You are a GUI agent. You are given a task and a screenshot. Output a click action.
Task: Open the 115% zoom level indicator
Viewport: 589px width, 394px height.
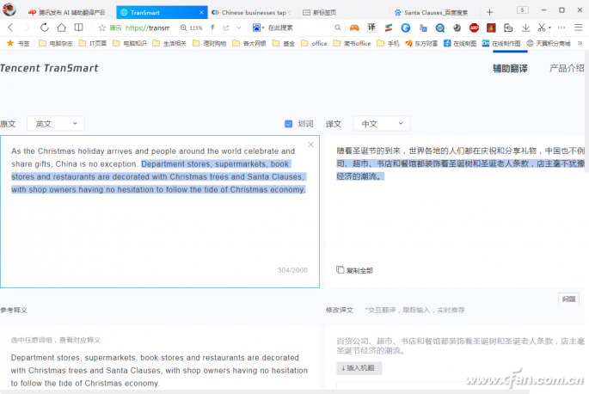(191, 28)
